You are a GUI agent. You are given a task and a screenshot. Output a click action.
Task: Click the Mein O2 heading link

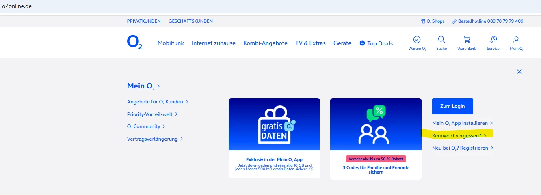[141, 86]
